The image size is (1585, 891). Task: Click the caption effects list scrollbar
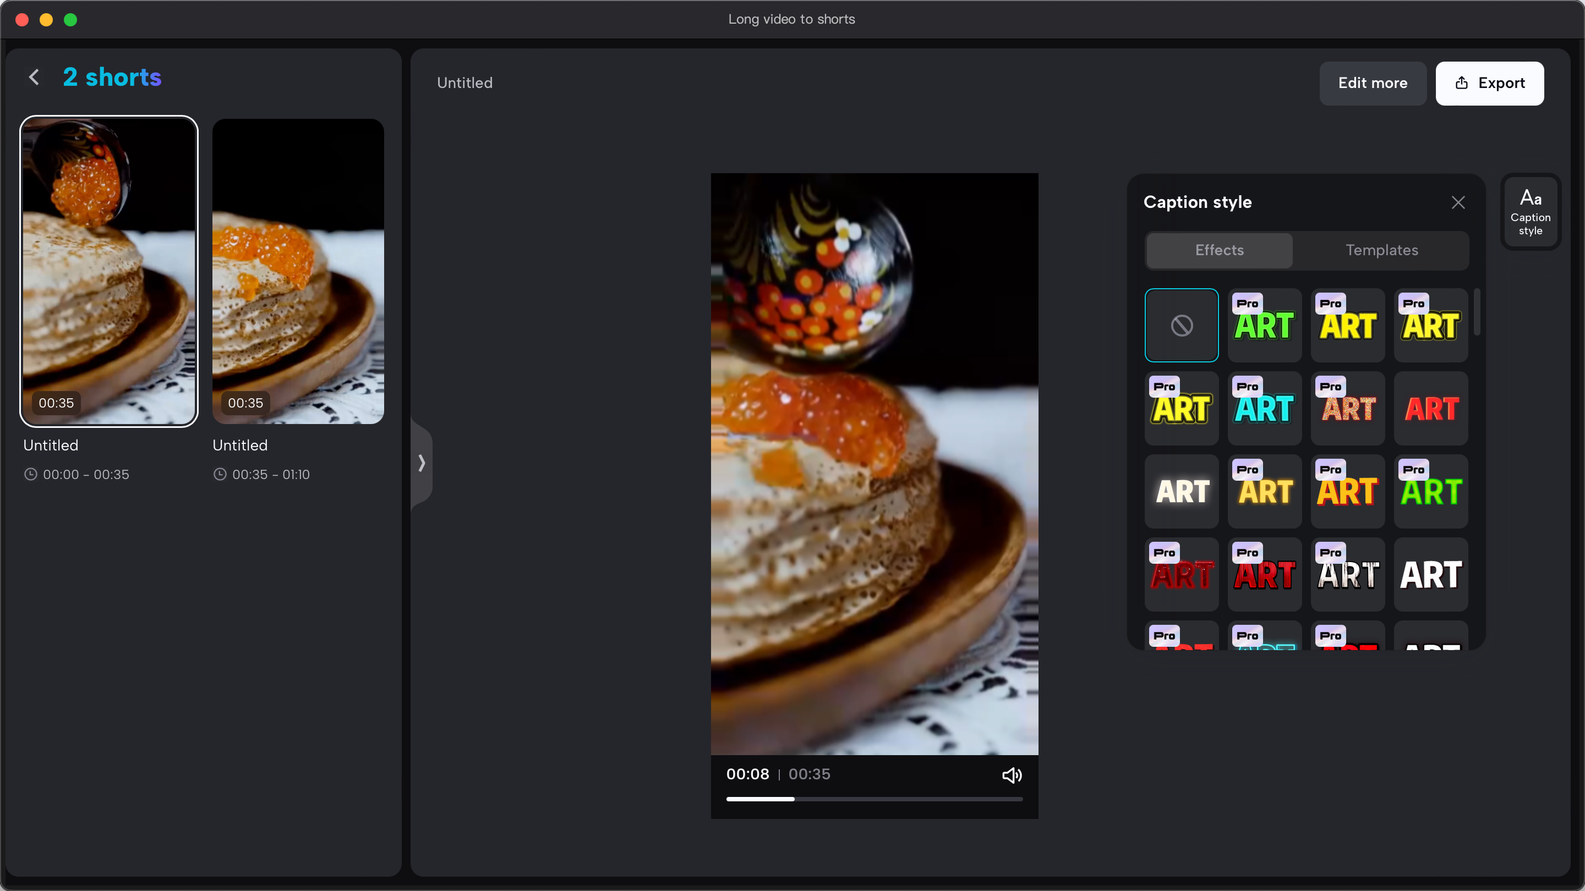[x=1477, y=312]
